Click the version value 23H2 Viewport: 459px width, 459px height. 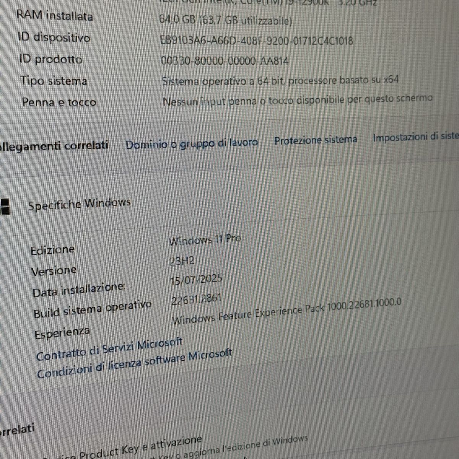coord(182,261)
